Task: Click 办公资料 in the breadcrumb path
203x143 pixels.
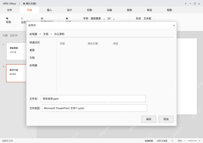Action: click(59, 34)
